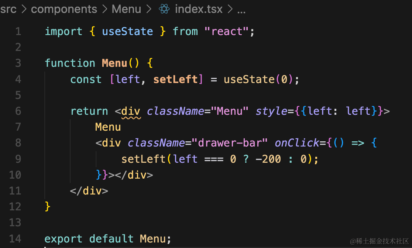412x248 pixels.
Task: Click the "drawer-bar" string on line 8
Action: pyautogui.click(x=230, y=143)
